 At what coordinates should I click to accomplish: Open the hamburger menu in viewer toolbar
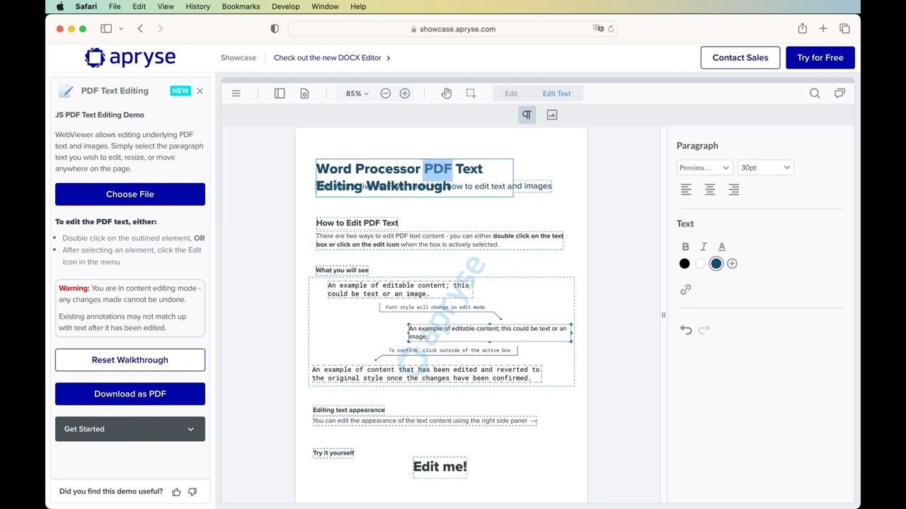(x=236, y=93)
